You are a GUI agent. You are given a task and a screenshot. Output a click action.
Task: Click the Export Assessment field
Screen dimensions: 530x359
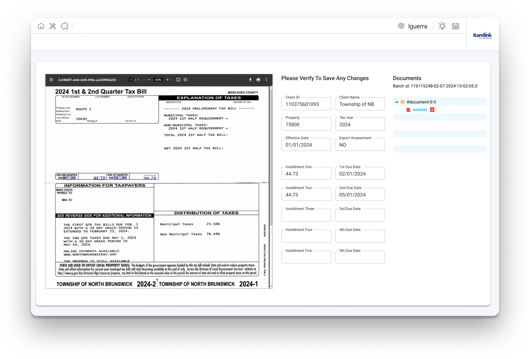[360, 145]
